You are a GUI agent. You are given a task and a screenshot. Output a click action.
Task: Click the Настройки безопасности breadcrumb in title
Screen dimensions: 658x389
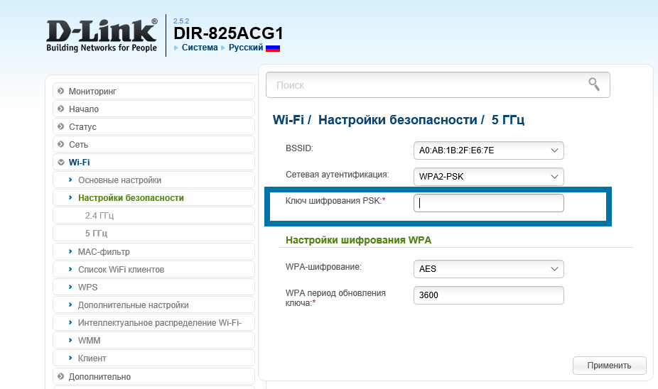[x=397, y=120]
